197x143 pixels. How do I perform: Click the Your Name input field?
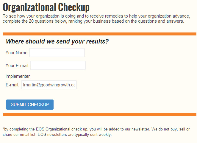(57, 52)
